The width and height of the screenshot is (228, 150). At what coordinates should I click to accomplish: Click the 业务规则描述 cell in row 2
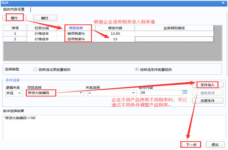tap(174, 39)
